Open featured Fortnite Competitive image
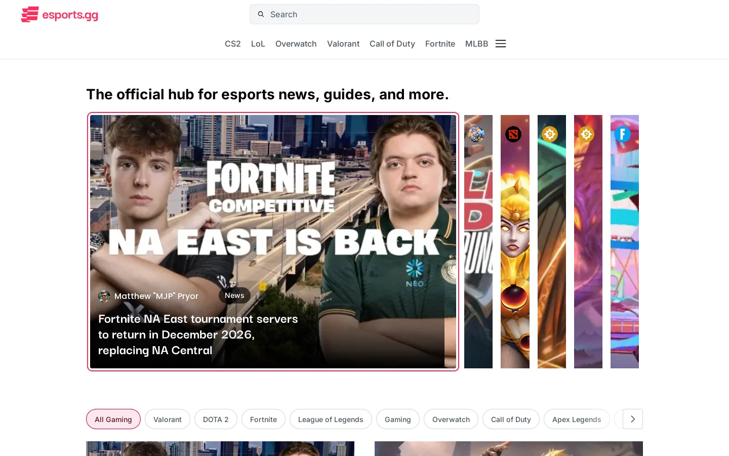 [273, 242]
